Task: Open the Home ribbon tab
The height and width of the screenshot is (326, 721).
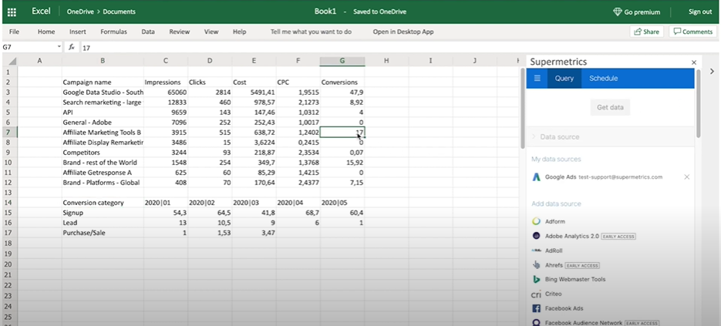Action: tap(46, 32)
